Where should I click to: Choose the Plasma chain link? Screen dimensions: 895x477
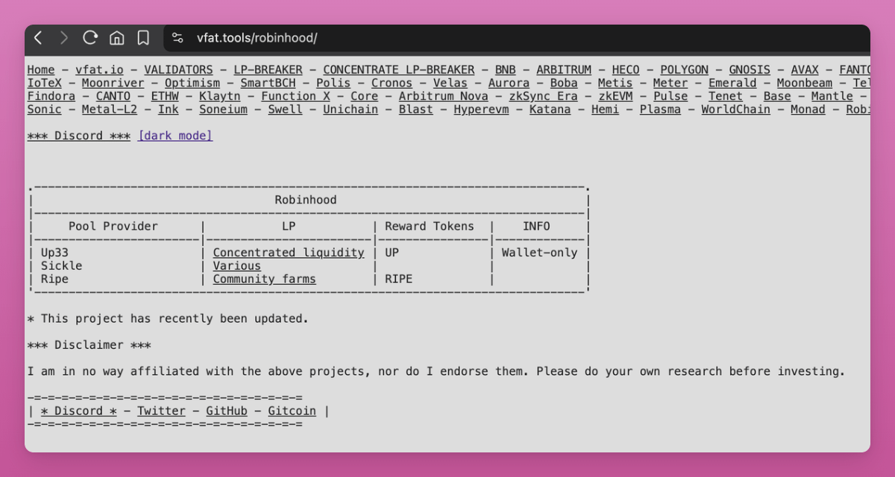[660, 110]
